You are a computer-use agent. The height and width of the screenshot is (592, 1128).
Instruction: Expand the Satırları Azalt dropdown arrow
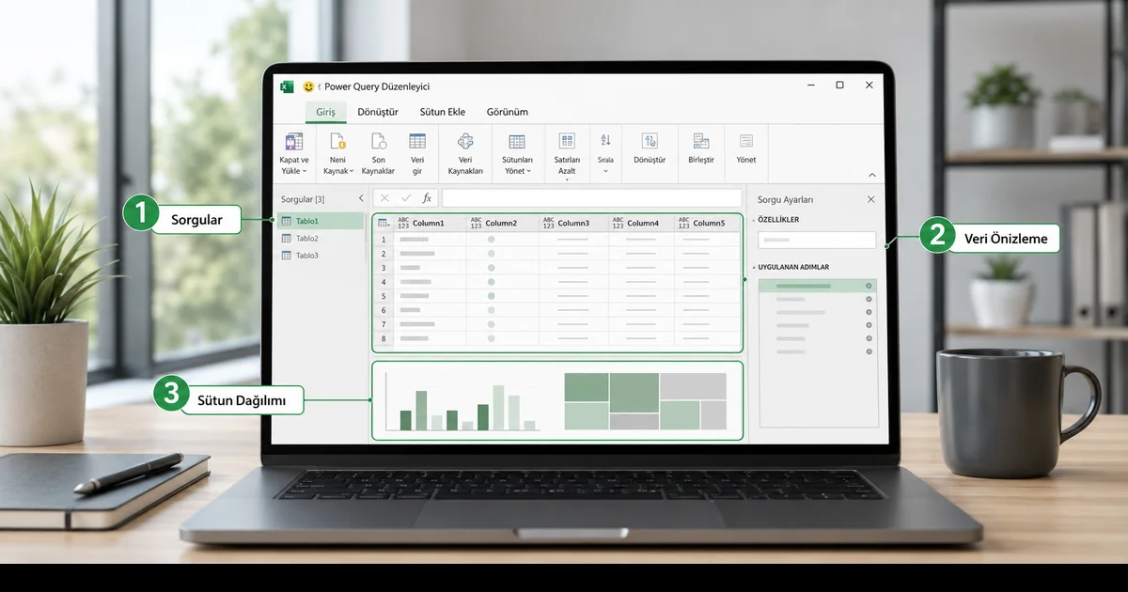pos(567,179)
